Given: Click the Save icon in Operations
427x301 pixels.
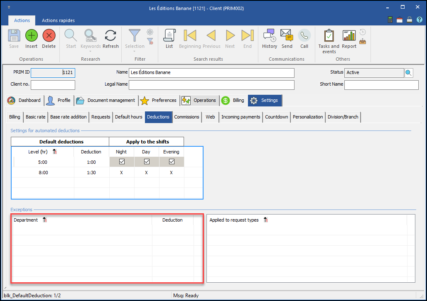Looking at the screenshot, I should click(x=14, y=36).
